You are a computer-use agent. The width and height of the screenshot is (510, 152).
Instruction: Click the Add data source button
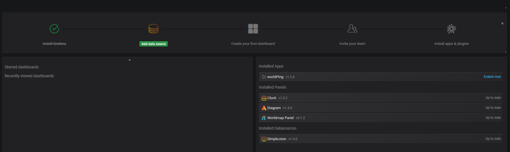154,44
